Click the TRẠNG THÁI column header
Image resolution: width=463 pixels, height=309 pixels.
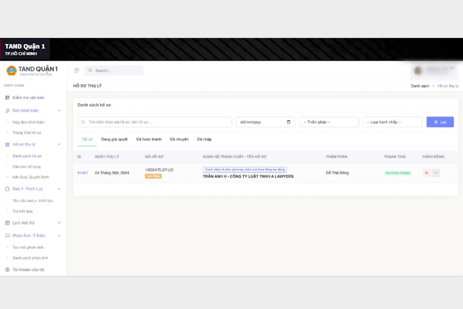point(395,157)
